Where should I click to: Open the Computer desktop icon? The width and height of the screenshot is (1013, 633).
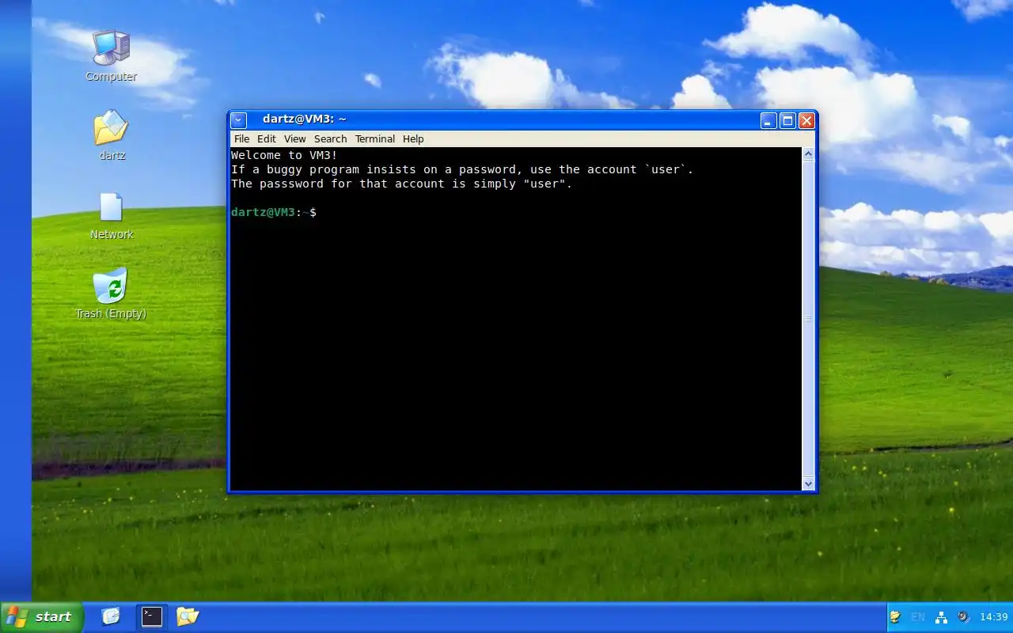(111, 55)
